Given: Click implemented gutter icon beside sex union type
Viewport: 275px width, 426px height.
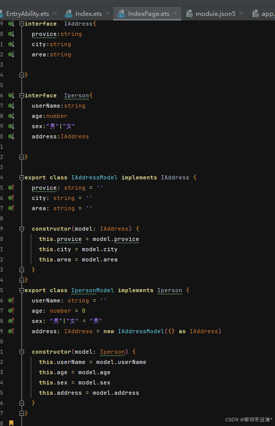Looking at the screenshot, I should pyautogui.click(x=11, y=126).
